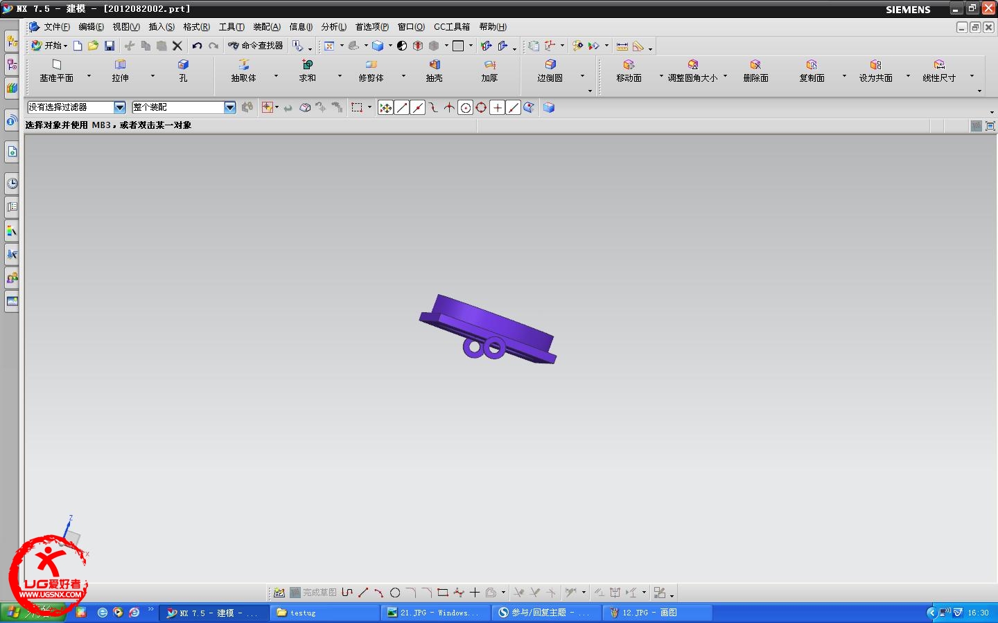Click the 调整圆角大小 (resize blend) tool
This screenshot has height=623, width=998.
coord(692,71)
